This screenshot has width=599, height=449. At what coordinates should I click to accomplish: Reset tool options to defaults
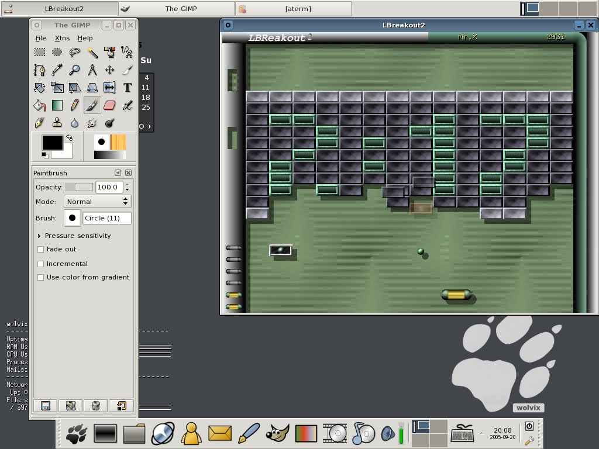(122, 406)
